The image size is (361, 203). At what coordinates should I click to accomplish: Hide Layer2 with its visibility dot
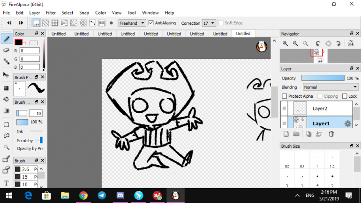284,109
